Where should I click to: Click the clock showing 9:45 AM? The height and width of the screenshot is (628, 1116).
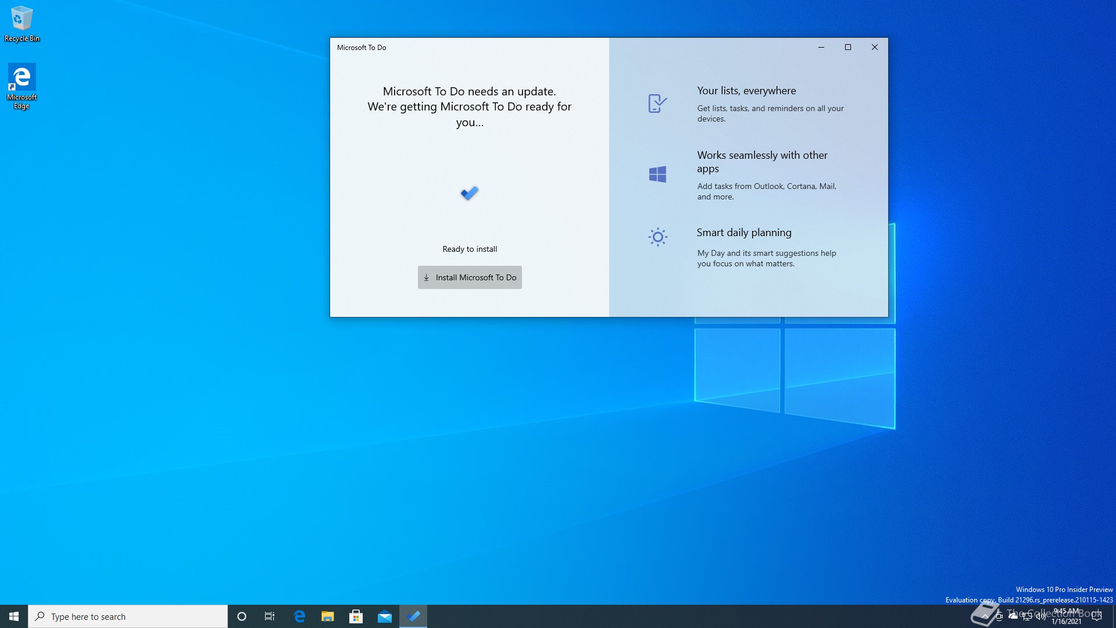pos(1067,616)
